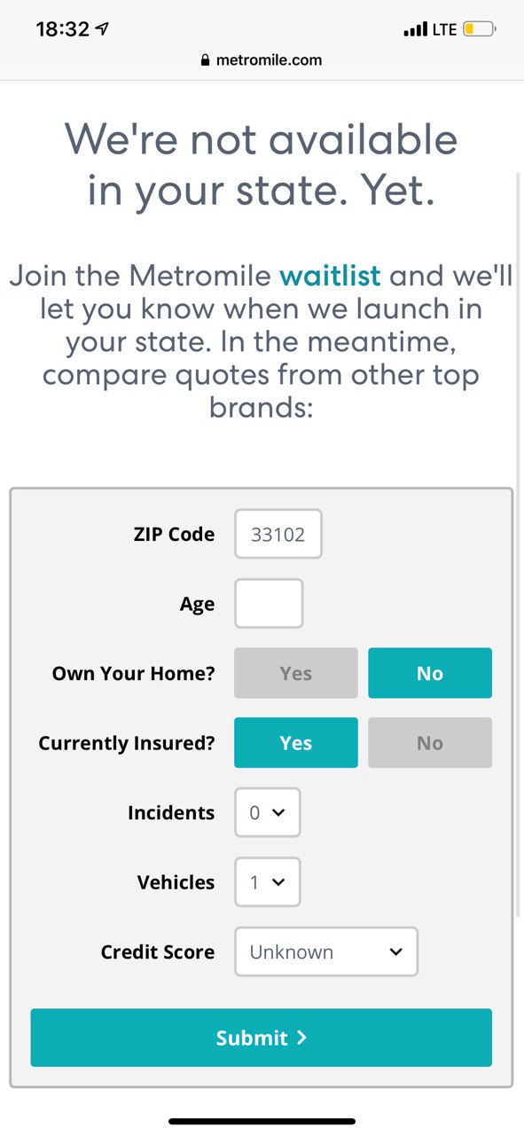The width and height of the screenshot is (524, 1135).
Task: Tap the lock icon beside metromile.com
Action: [206, 60]
